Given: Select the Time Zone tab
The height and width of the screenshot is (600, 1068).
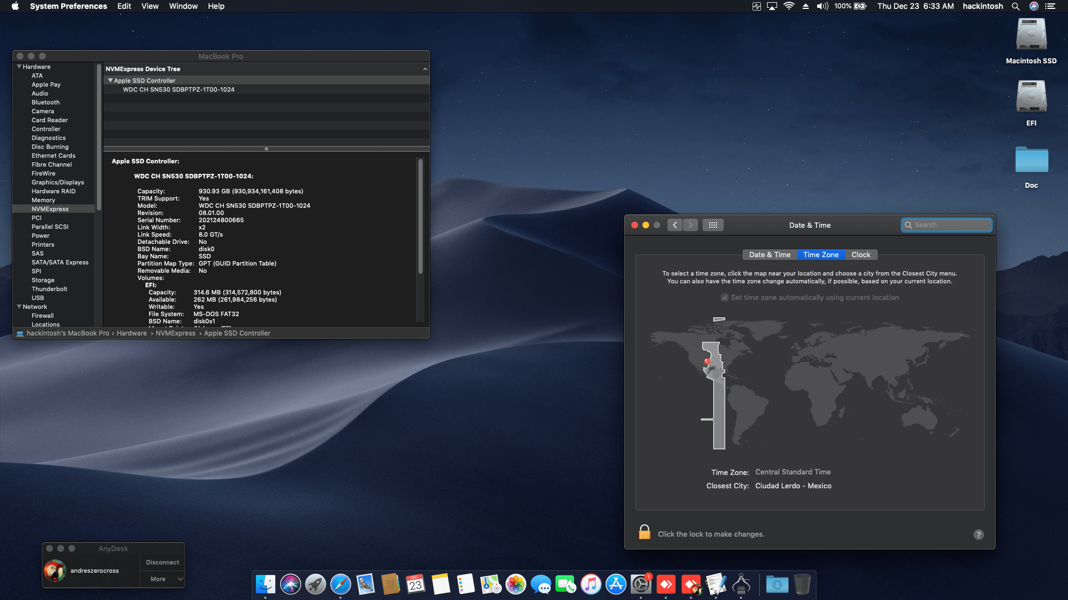Looking at the screenshot, I should (820, 254).
